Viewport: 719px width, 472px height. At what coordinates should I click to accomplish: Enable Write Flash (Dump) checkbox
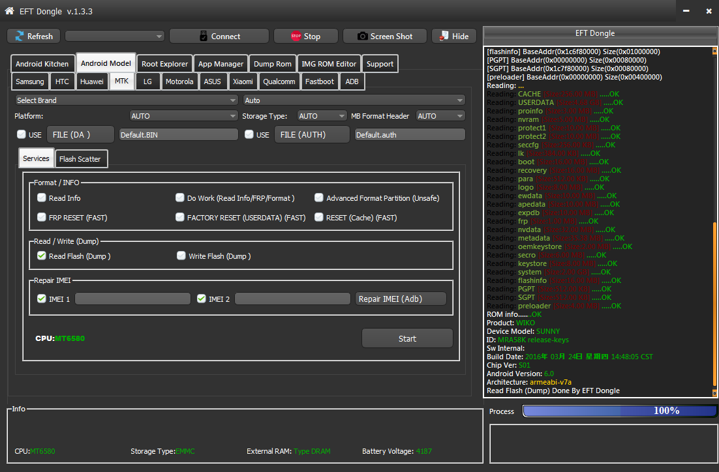point(181,256)
